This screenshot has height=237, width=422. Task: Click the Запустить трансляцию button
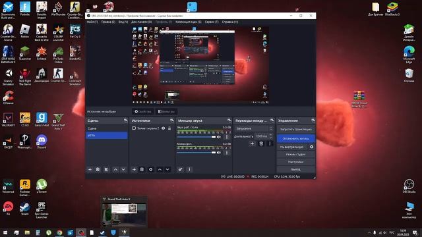[296, 129]
